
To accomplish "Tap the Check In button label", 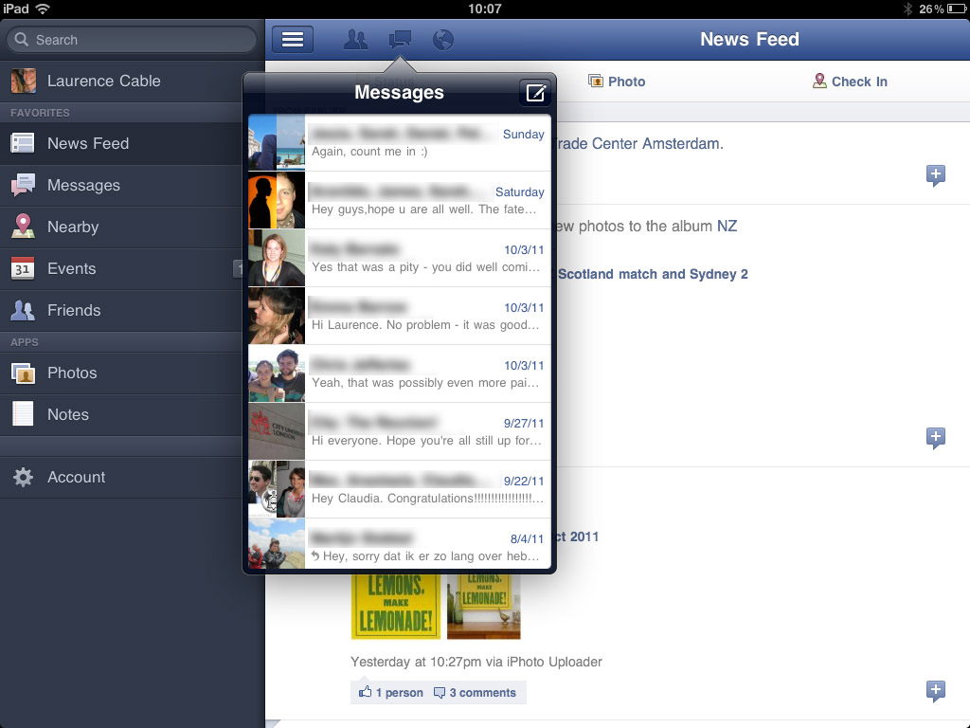I will pos(859,82).
